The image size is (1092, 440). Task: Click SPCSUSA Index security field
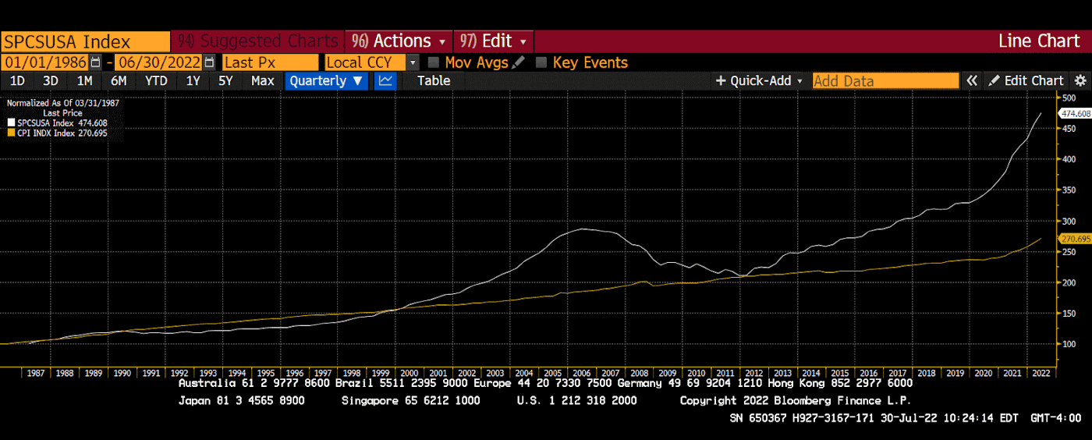point(85,41)
